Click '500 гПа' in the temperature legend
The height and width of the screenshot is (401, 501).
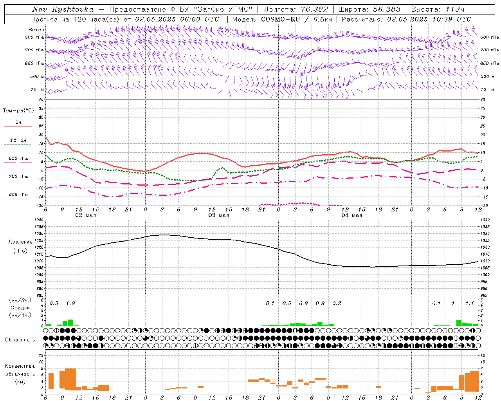18,195
